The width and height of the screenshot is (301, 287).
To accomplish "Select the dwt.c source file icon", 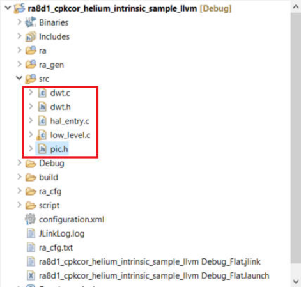I will (42, 93).
